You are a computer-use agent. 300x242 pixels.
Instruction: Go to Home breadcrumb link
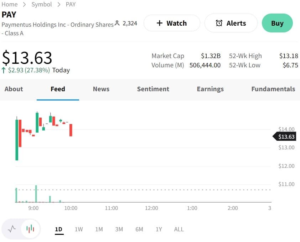[10, 4]
